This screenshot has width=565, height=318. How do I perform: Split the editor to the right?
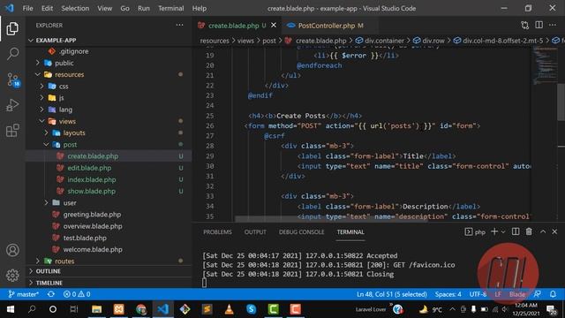click(x=539, y=25)
